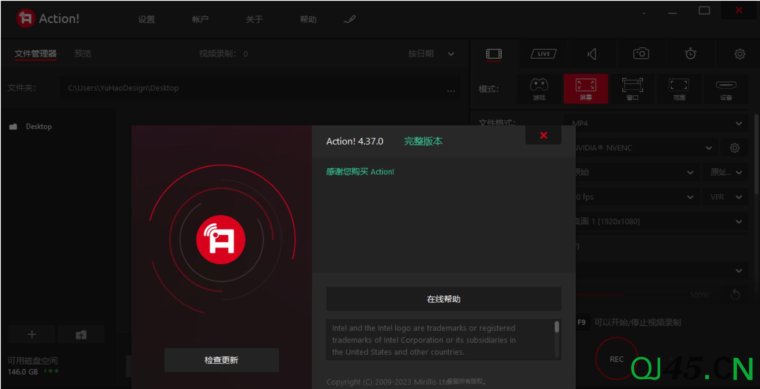Click the F9 hotkey badge
The width and height of the screenshot is (760, 389).
coord(581,322)
